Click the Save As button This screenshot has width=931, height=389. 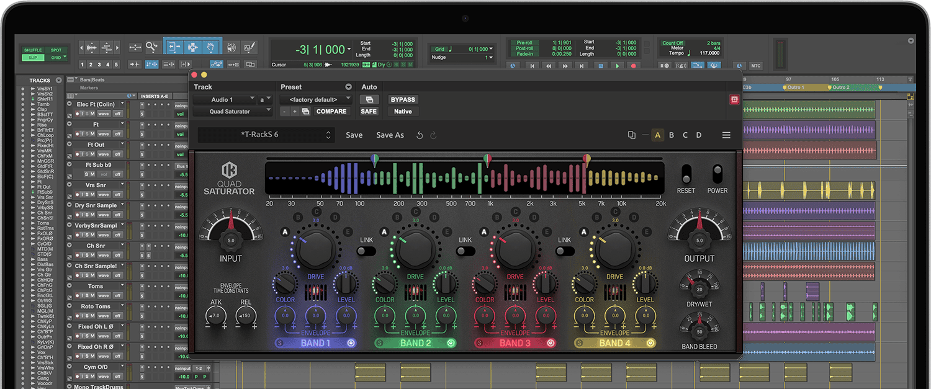[x=390, y=135]
